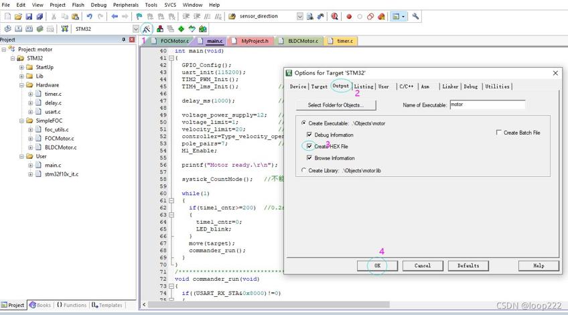The image size is (568, 315).
Task: Open the Utilities tab
Action: [497, 86]
